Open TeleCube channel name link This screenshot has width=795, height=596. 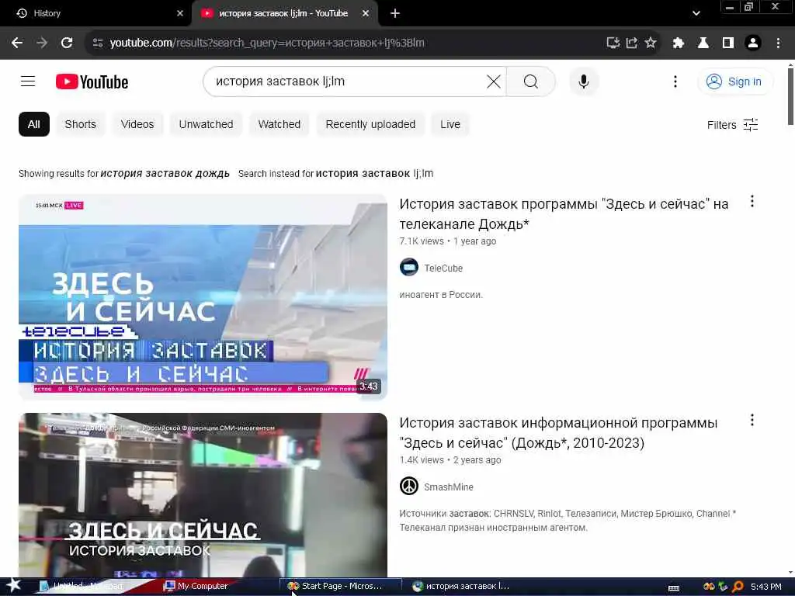tap(443, 268)
